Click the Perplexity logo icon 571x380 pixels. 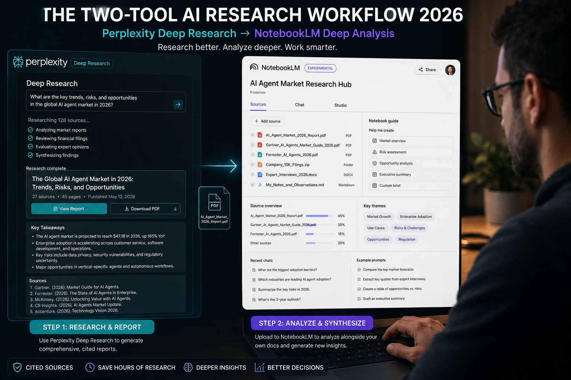(18, 62)
